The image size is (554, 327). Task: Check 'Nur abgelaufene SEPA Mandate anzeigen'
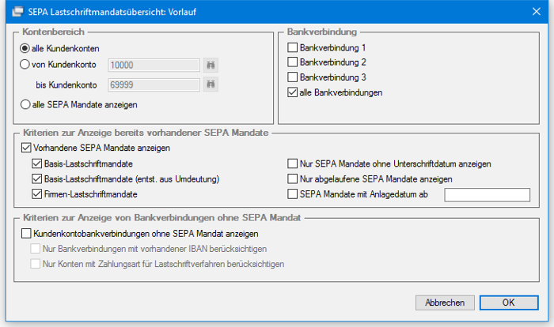pyautogui.click(x=292, y=179)
